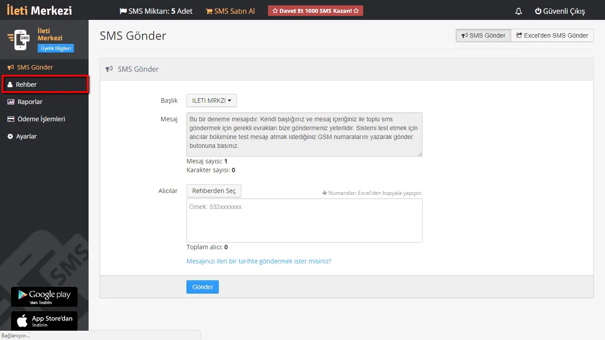This screenshot has height=340, width=605.
Task: Open Üyelik Bilgileri button
Action: pyautogui.click(x=56, y=48)
